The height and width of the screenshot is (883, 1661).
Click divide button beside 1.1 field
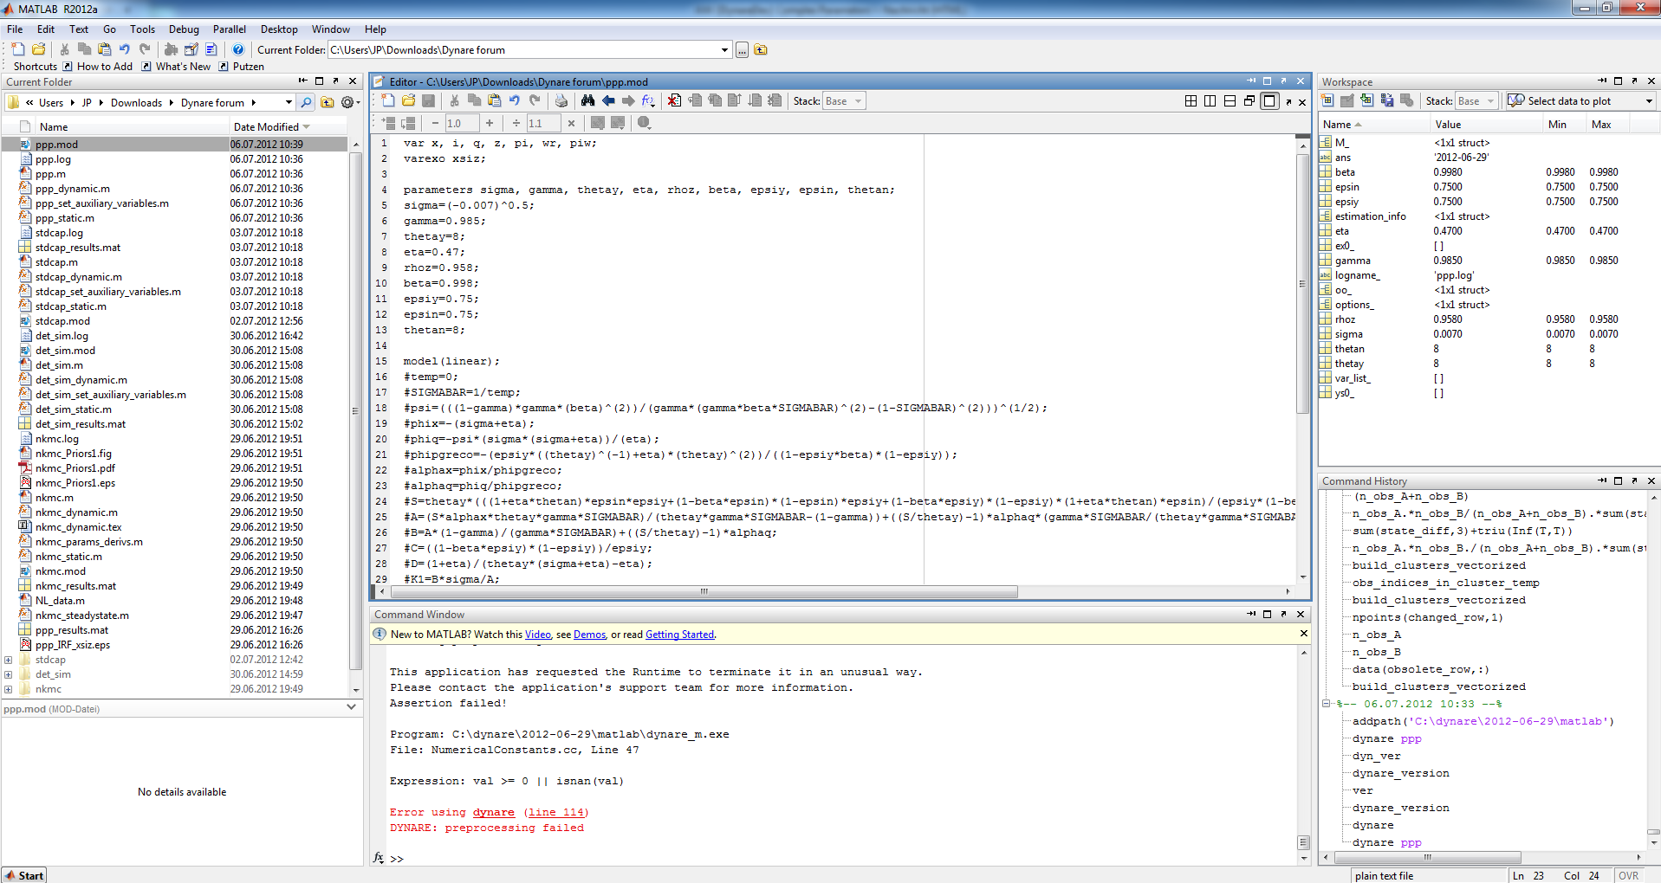[x=516, y=123]
